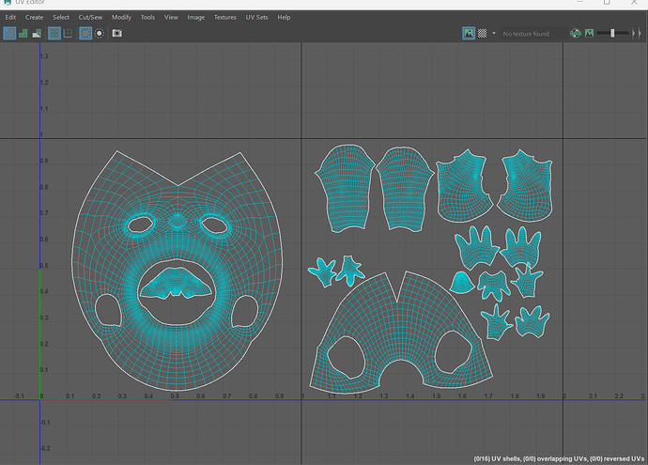This screenshot has height=465, width=648.
Task: Toggle display image icon
Action: tap(469, 34)
